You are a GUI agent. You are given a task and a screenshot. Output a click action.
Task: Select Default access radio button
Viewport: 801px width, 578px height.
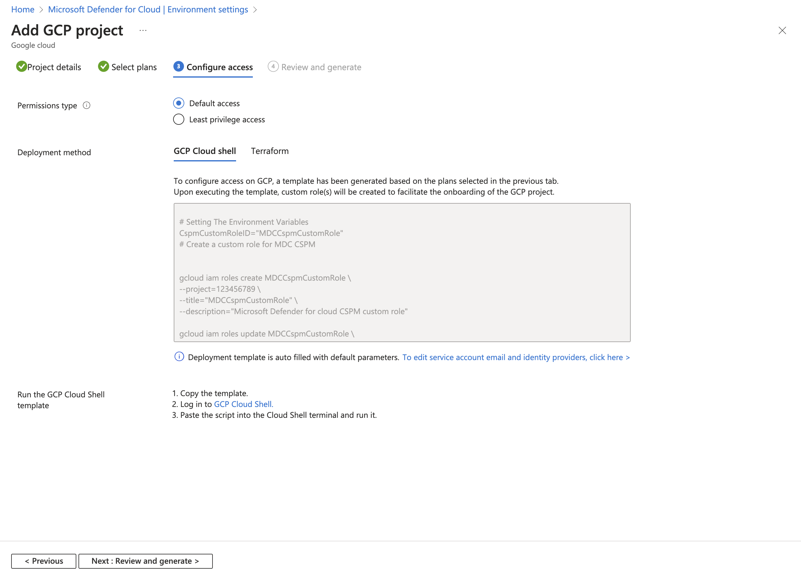[x=178, y=103]
